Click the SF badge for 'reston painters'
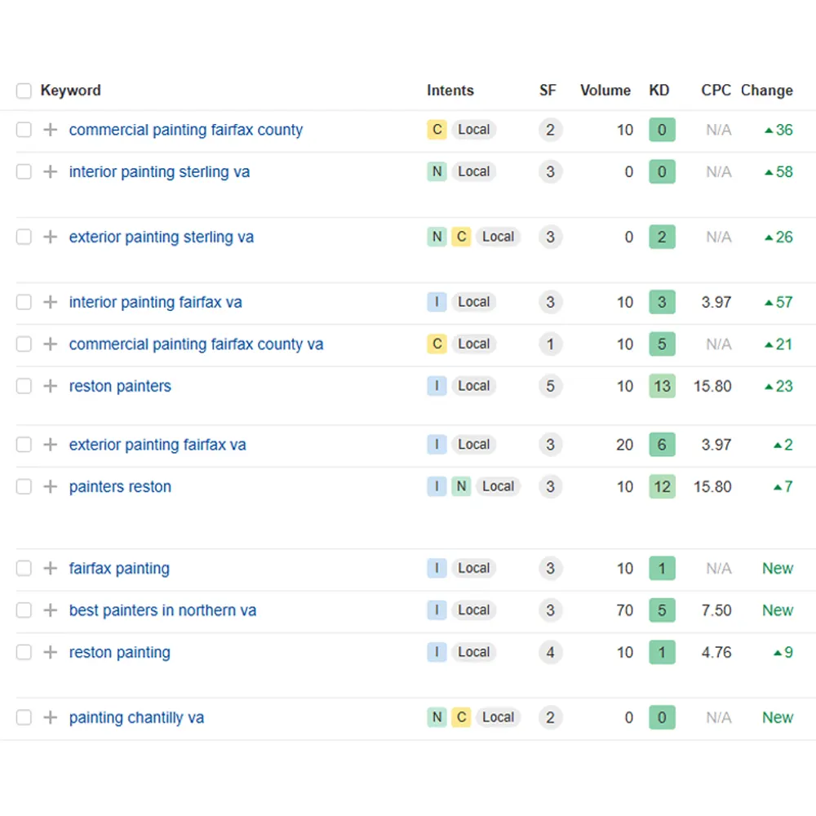 tap(550, 386)
